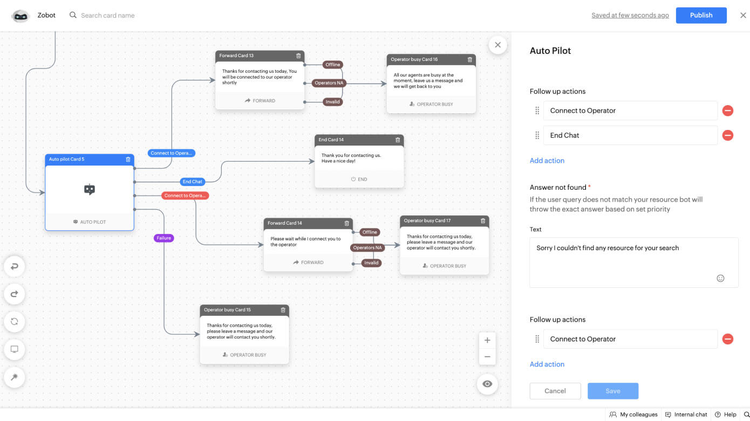Viewport: 750px width, 421px height.
Task: Click the sync/refresh icon on the left sidebar
Action: (x=14, y=322)
